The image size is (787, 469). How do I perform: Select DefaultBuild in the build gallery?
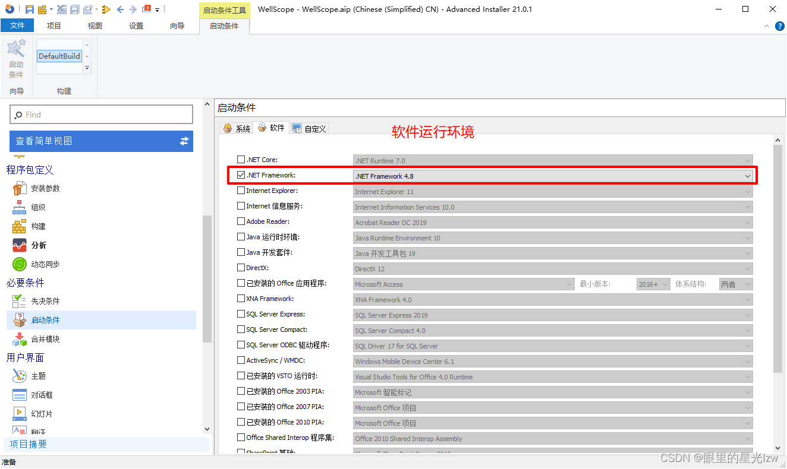[x=59, y=56]
